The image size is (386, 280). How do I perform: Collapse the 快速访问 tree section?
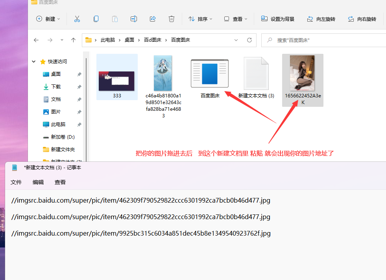coord(34,62)
